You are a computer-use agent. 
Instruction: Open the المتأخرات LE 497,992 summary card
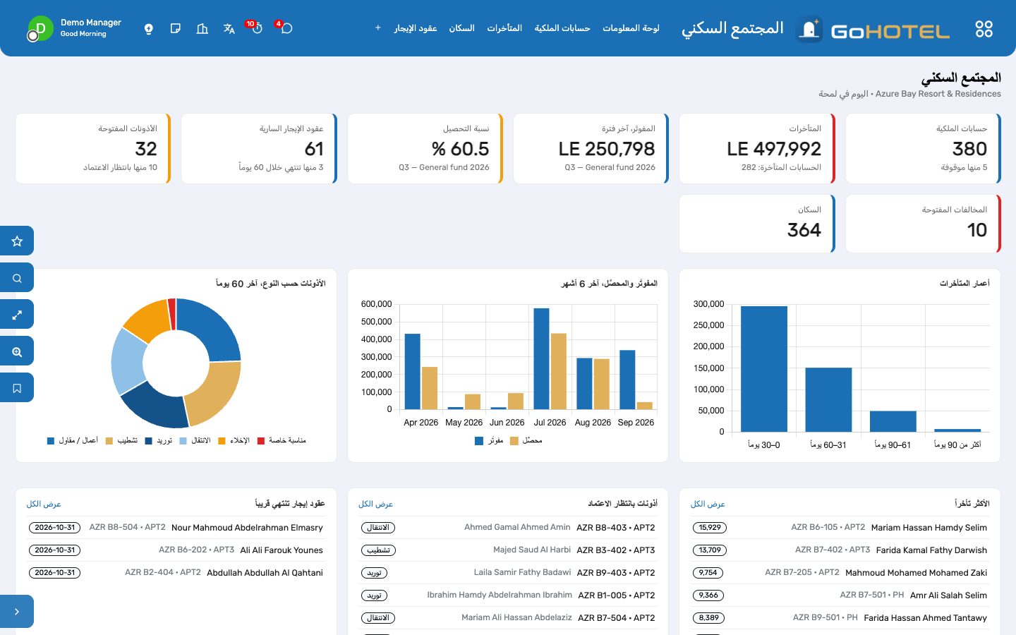click(x=757, y=149)
